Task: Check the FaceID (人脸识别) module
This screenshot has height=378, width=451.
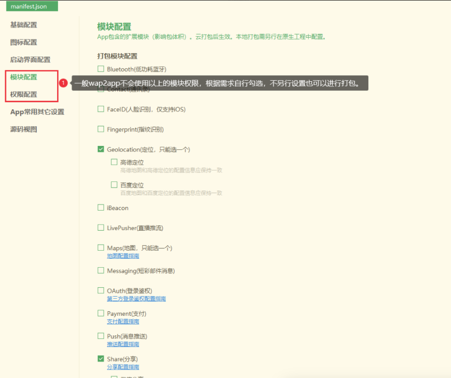Action: pyautogui.click(x=101, y=109)
